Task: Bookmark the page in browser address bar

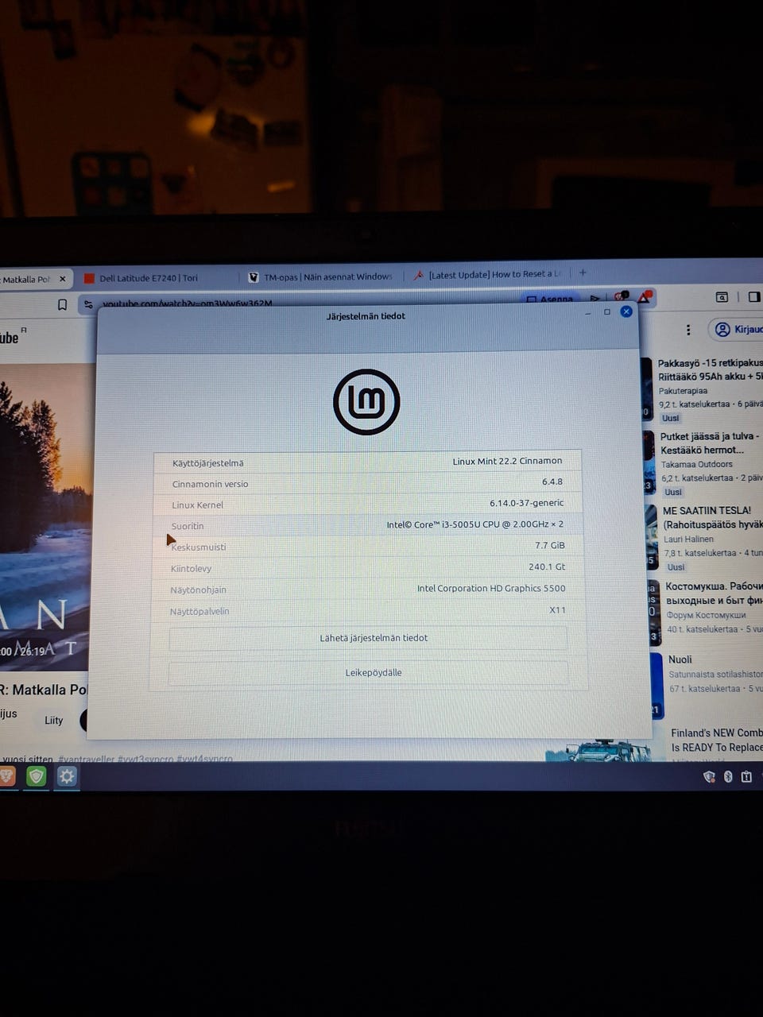Action: [62, 304]
